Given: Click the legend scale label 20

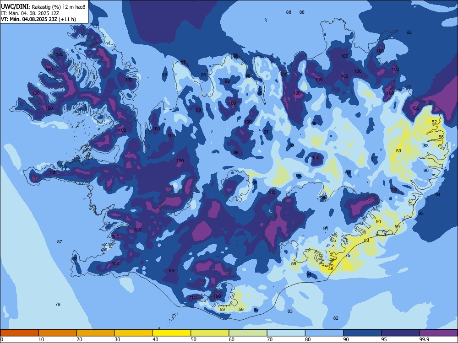Looking at the screenshot, I should 79,339.
